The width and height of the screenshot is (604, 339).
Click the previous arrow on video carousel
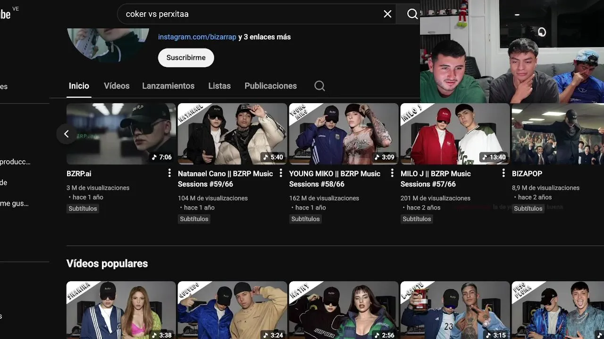(x=67, y=134)
